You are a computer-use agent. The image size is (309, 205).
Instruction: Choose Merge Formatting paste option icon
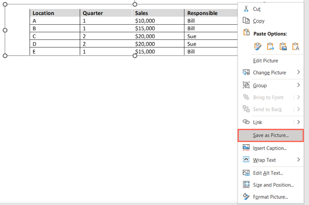click(x=270, y=47)
